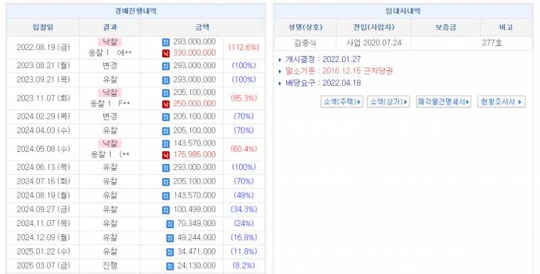View the 현황조사서 report button
540x274 pixels.
click(x=501, y=101)
